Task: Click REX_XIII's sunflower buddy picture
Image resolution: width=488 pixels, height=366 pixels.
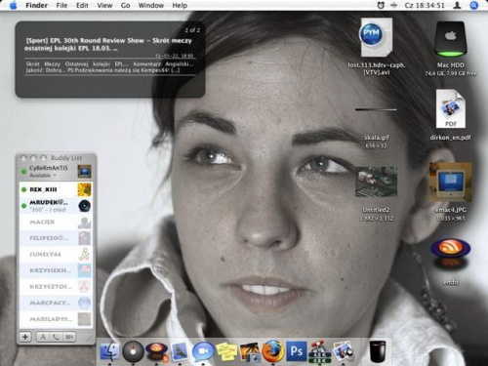Action: [x=85, y=189]
